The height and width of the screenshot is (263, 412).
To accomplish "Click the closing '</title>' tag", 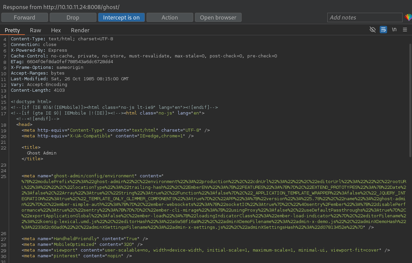I will [32, 159].
